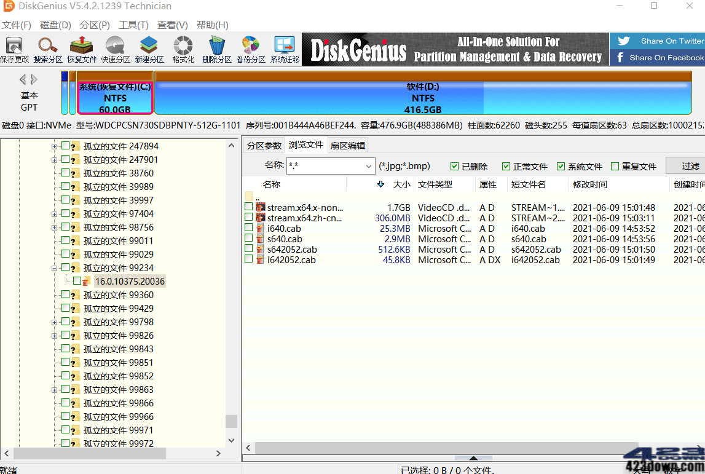705x474 pixels.
Task: Click the s640.cab file icon
Action: coord(260,239)
